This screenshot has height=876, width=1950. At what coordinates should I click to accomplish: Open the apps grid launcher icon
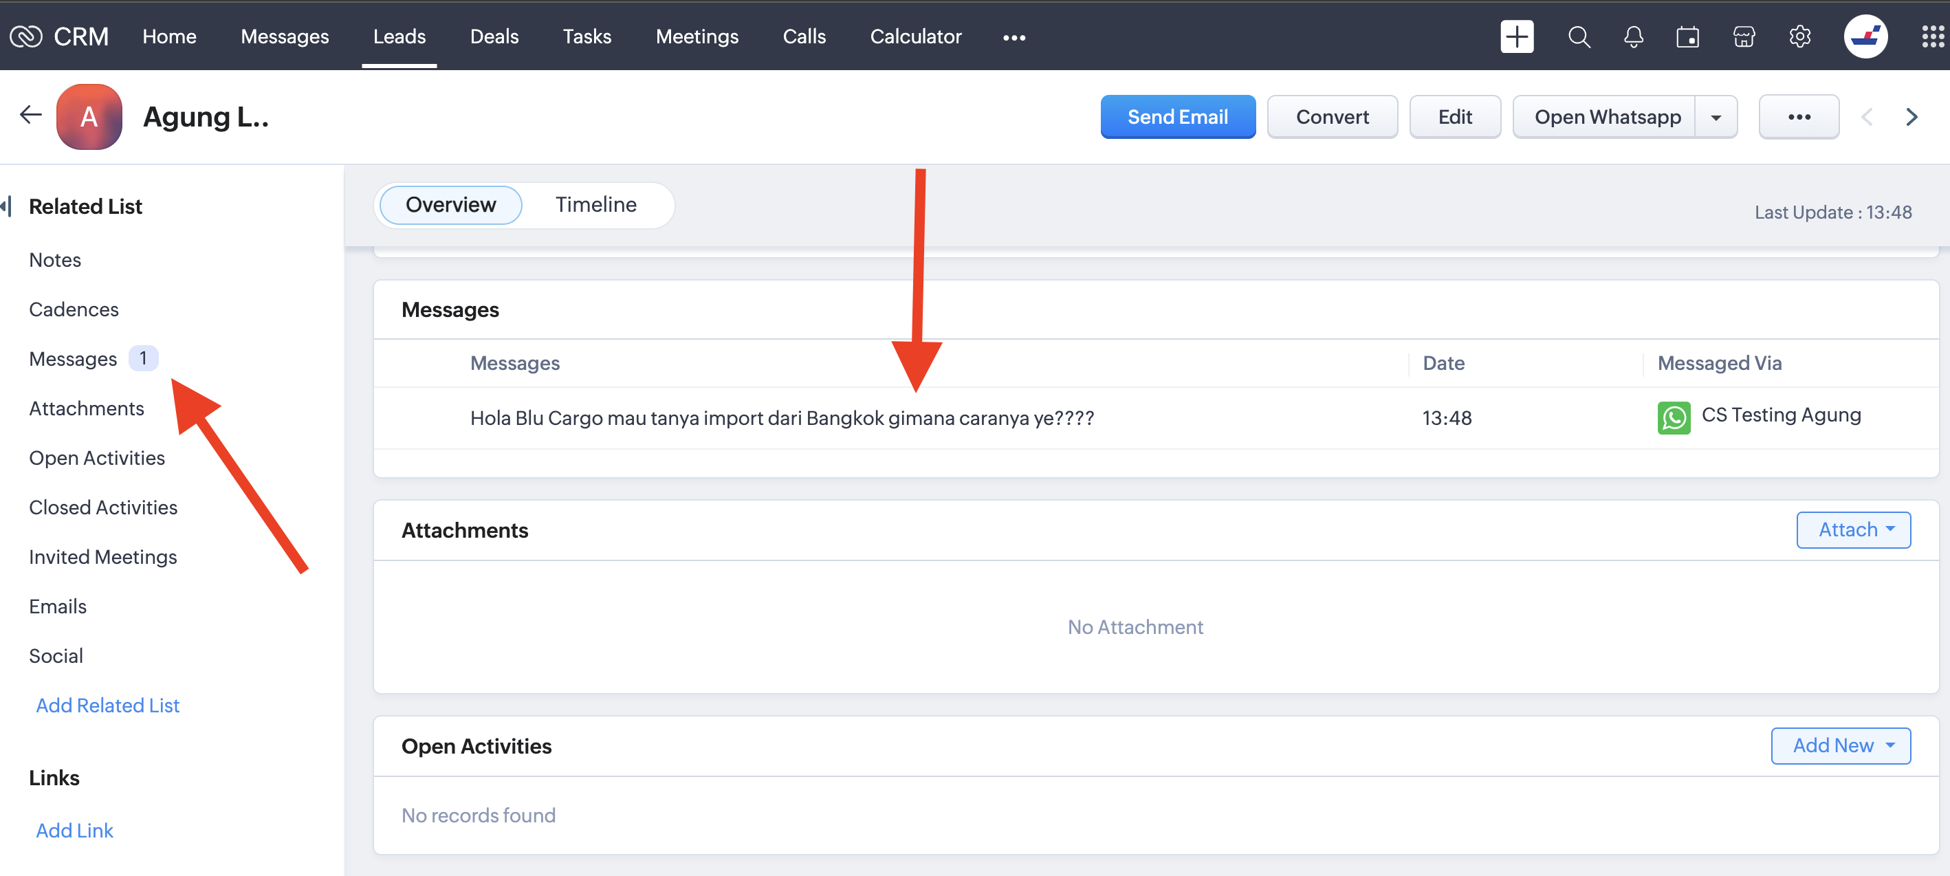pos(1932,36)
